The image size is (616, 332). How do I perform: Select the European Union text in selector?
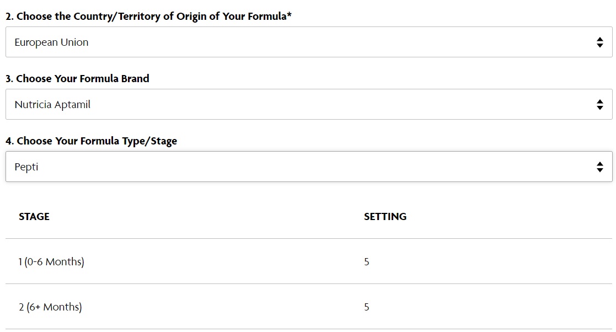point(51,42)
